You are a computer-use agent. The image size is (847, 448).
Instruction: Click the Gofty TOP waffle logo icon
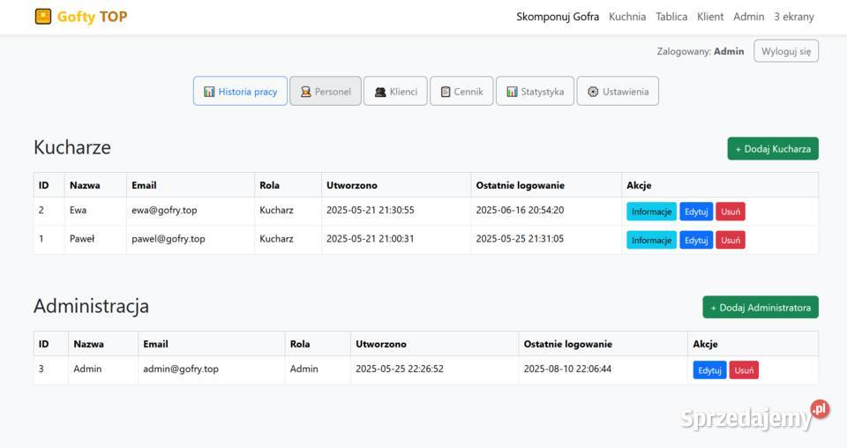point(43,16)
